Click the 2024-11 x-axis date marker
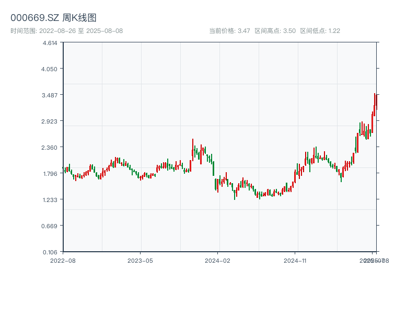The image size is (418, 314). pyautogui.click(x=295, y=260)
